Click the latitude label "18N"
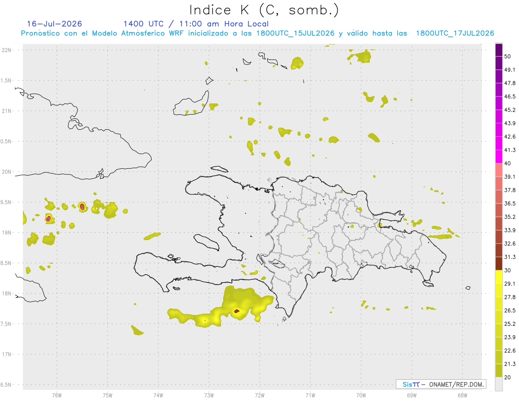Image resolution: width=519 pixels, height=401 pixels. point(6,294)
